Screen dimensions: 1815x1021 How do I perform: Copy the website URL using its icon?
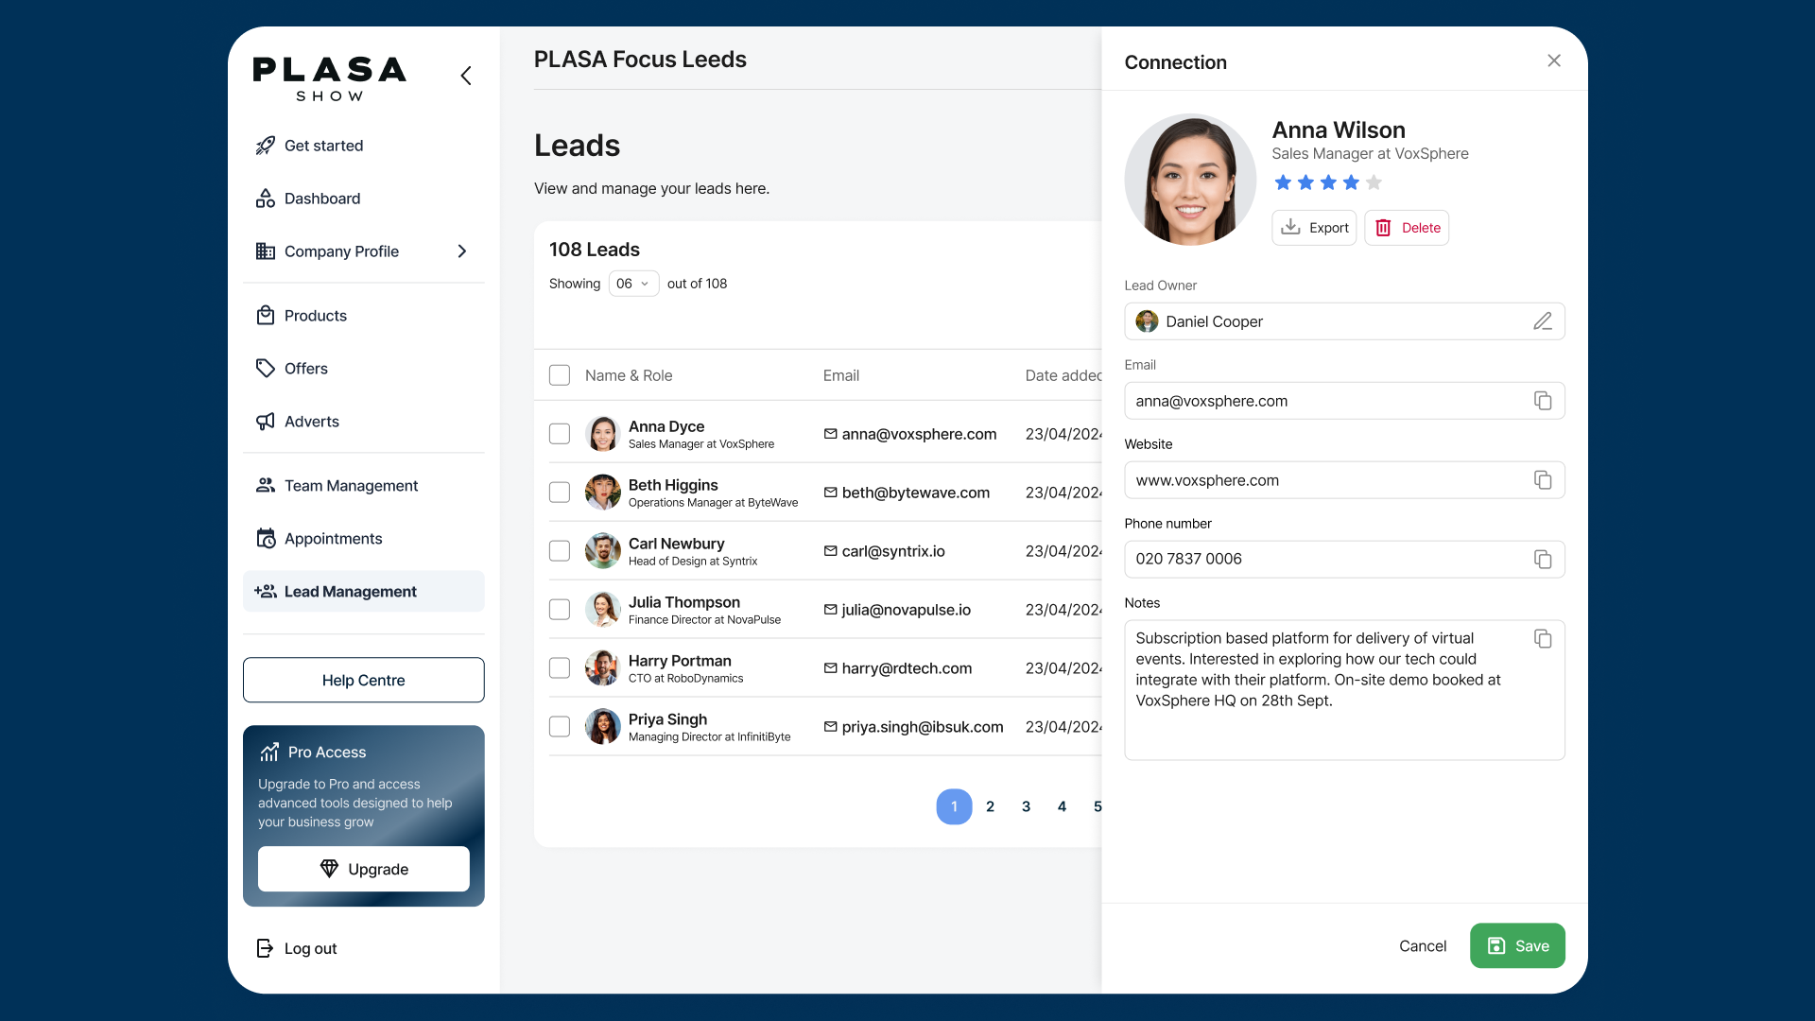pos(1542,480)
